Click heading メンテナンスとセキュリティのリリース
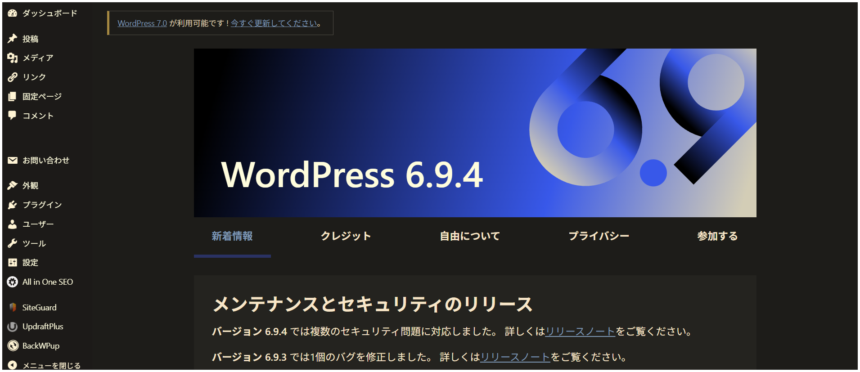 tap(373, 305)
